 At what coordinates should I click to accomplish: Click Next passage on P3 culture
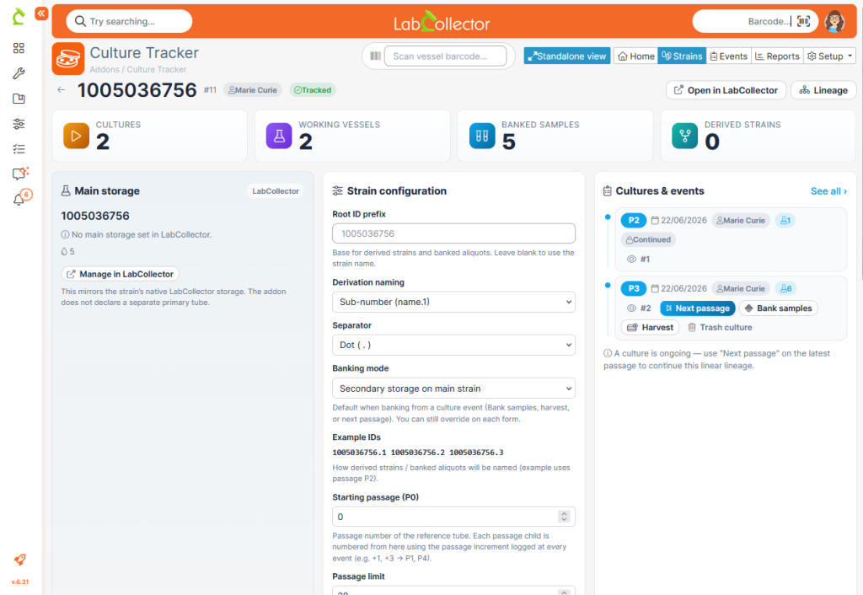(697, 308)
